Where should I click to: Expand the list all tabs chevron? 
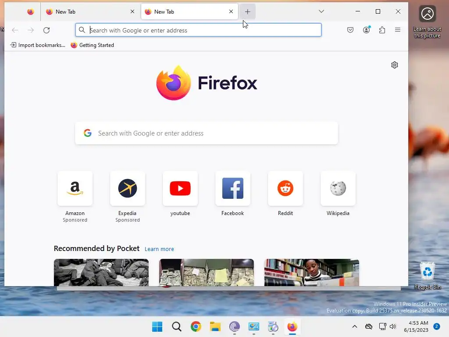(x=321, y=11)
